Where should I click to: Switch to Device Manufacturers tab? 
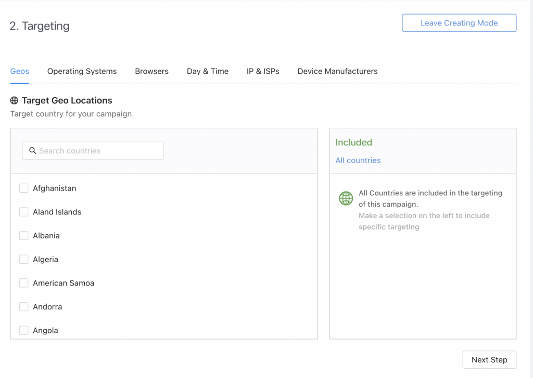[x=337, y=71]
